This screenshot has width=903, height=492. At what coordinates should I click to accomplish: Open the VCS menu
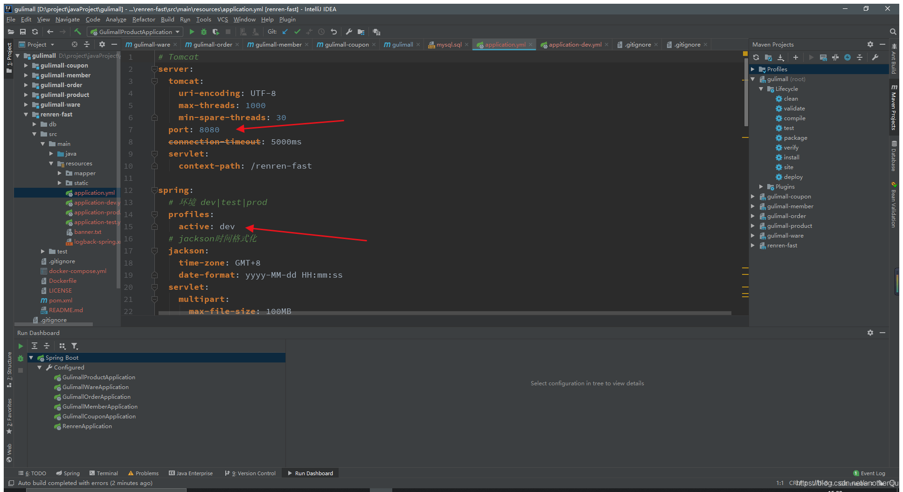click(222, 20)
